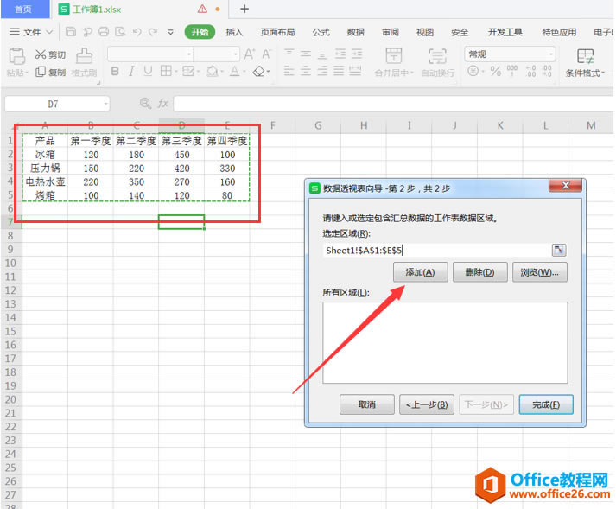Select cell with value 450
616x509 pixels.
tap(182, 155)
